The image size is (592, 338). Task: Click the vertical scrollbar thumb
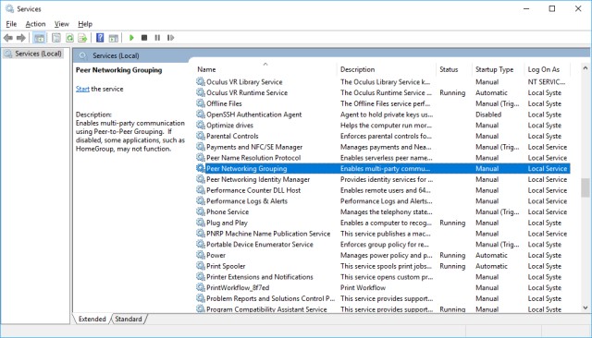(x=586, y=187)
